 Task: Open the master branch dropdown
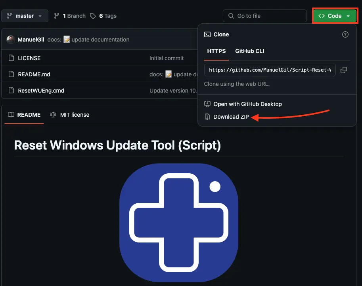[25, 16]
